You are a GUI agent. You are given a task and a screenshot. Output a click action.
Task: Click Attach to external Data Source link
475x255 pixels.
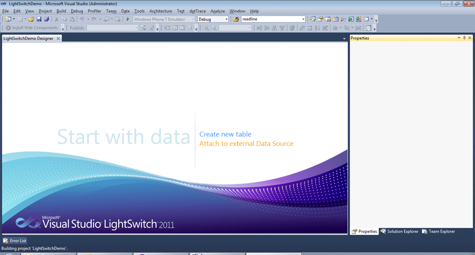(246, 144)
